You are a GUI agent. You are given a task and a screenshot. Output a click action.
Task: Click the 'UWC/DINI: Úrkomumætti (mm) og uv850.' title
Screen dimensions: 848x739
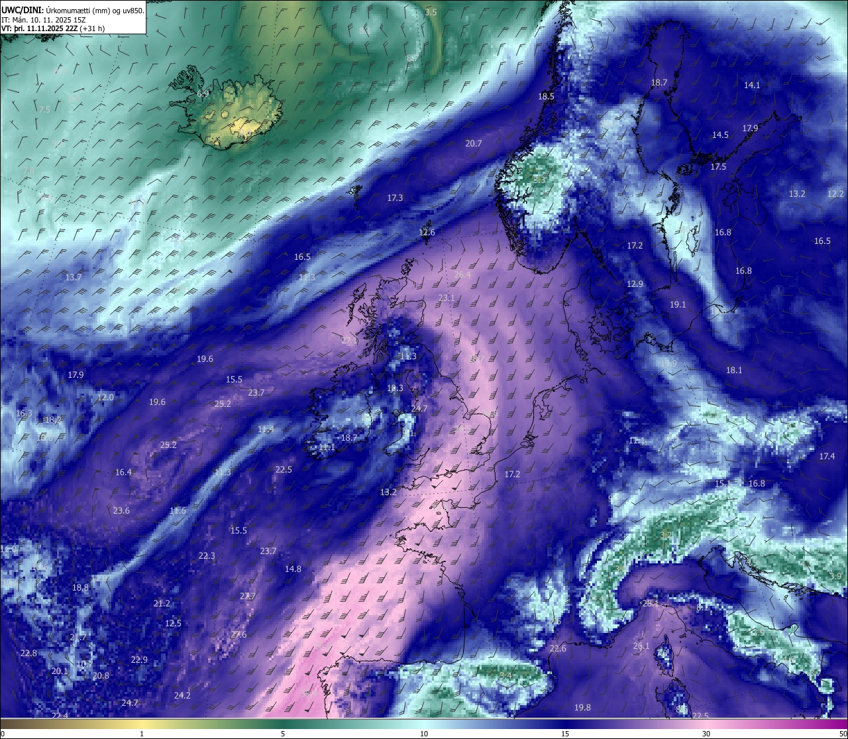click(x=73, y=11)
